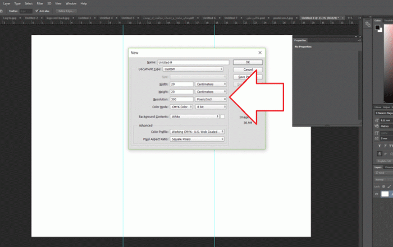Select the Properties panel tab

click(300, 40)
